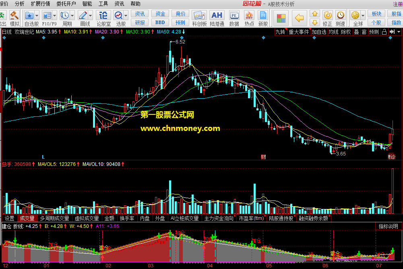Click the up arrow previous stock icon
Viewport: 403px width, 269px height.
pos(314,14)
